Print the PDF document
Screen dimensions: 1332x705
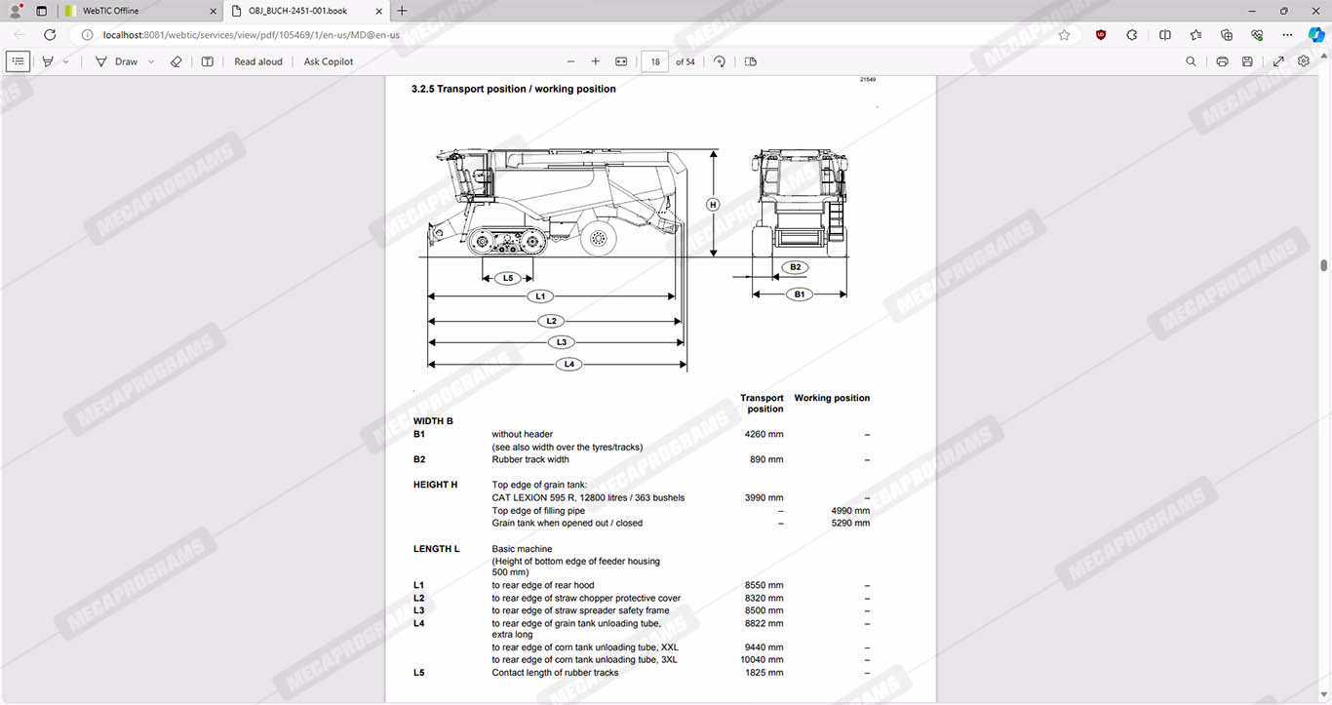1222,61
